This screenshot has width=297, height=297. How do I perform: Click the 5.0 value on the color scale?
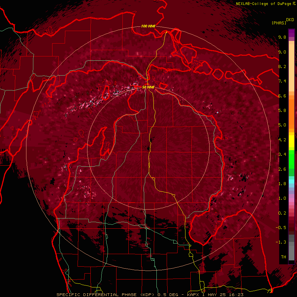click(282, 125)
